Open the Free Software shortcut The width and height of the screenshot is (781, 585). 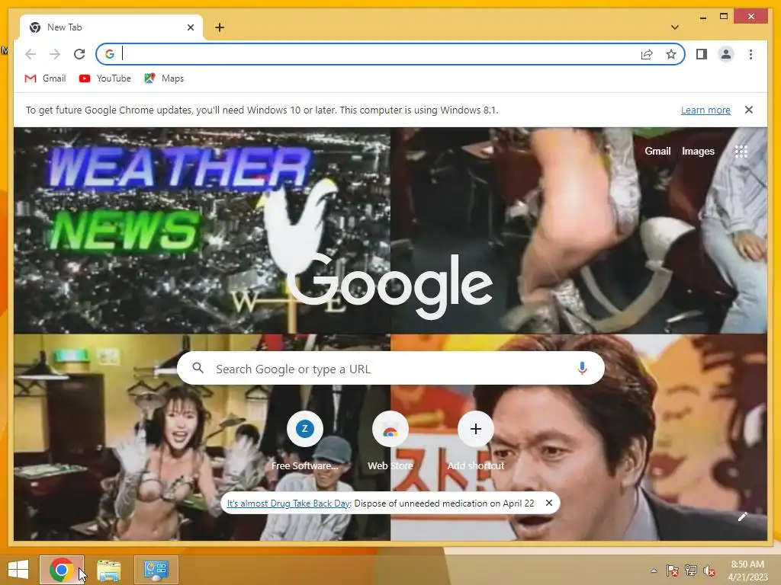[305, 441]
